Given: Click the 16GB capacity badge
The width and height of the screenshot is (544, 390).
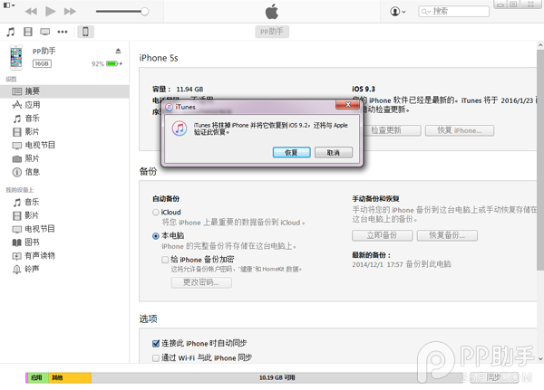Looking at the screenshot, I should pyautogui.click(x=42, y=63).
